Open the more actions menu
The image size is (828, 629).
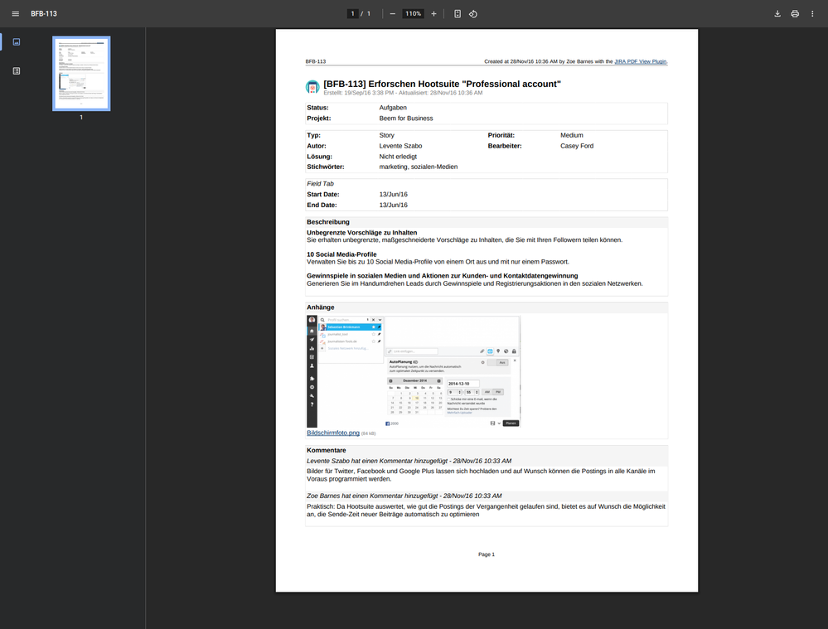point(812,14)
